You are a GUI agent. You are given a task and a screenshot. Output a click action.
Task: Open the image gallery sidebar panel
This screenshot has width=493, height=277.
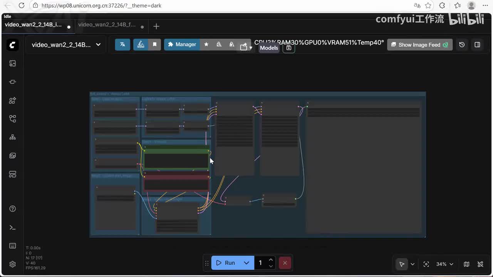(x=12, y=156)
